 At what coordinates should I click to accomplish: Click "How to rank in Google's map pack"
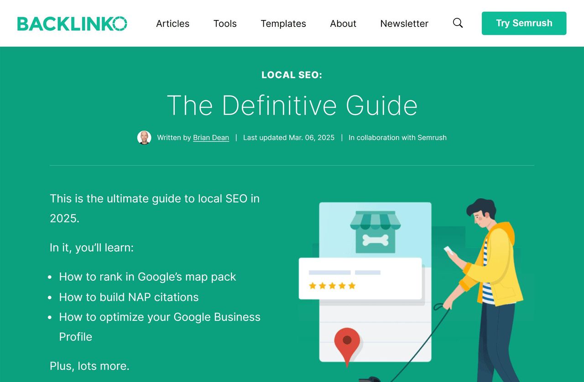147,277
